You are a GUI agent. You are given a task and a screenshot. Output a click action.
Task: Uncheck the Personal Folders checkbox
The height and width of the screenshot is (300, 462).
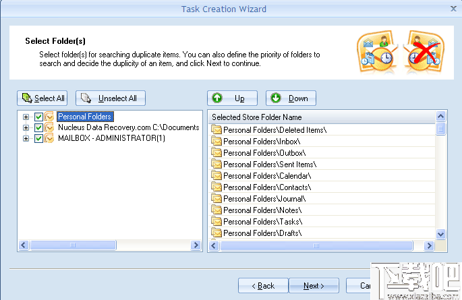(x=38, y=117)
